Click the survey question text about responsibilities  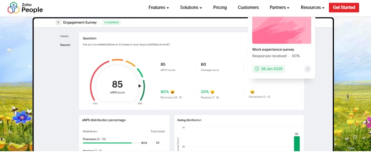pyautogui.click(x=126, y=44)
